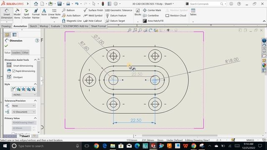Click the Print icon

point(68,4)
